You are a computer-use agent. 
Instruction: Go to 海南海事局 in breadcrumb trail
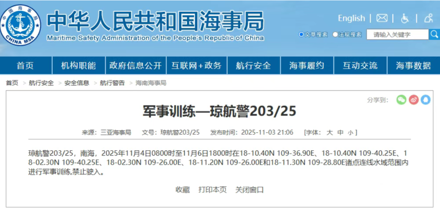(x=151, y=83)
